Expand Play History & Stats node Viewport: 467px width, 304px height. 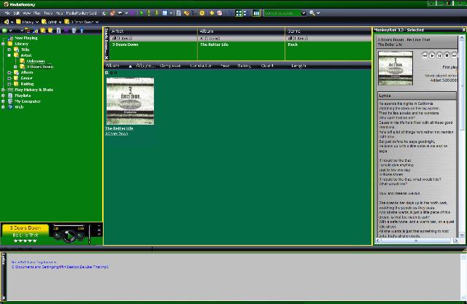click(x=3, y=90)
